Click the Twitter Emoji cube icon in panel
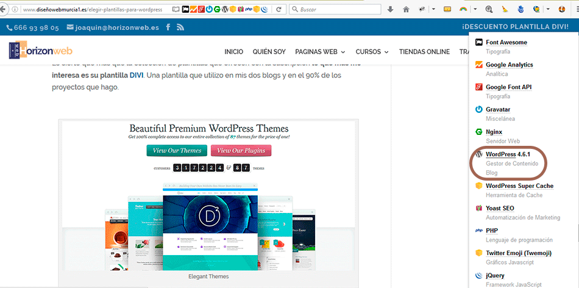The height and width of the screenshot is (288, 579). pyautogui.click(x=479, y=253)
